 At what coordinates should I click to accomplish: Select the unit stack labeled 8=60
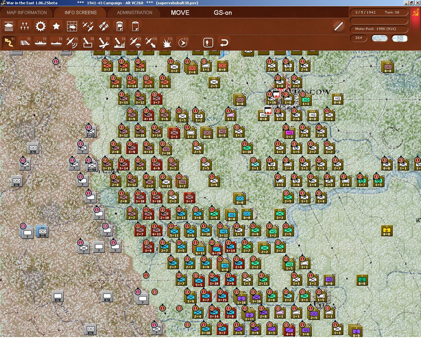coord(92,166)
